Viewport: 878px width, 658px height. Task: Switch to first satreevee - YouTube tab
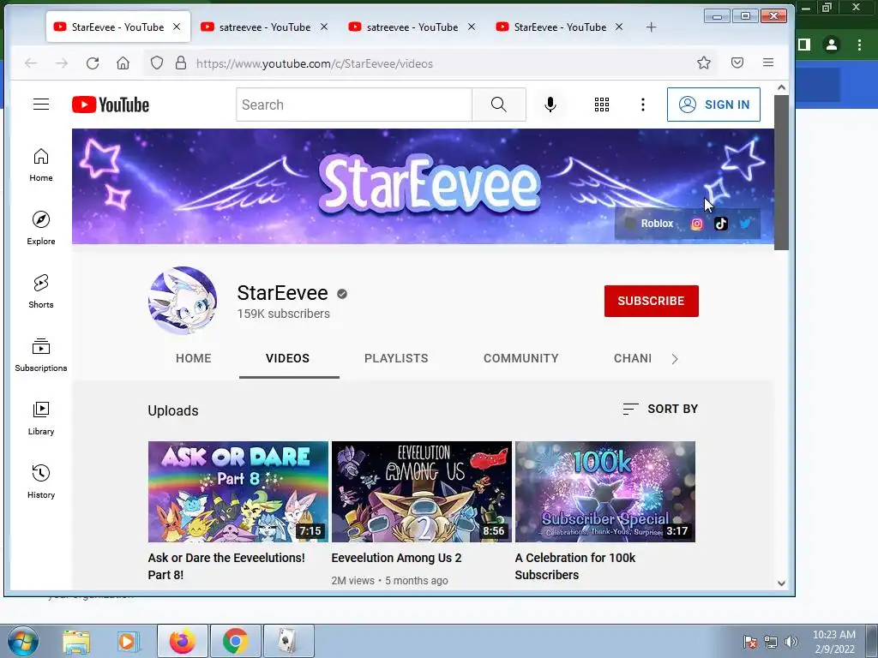tap(264, 27)
